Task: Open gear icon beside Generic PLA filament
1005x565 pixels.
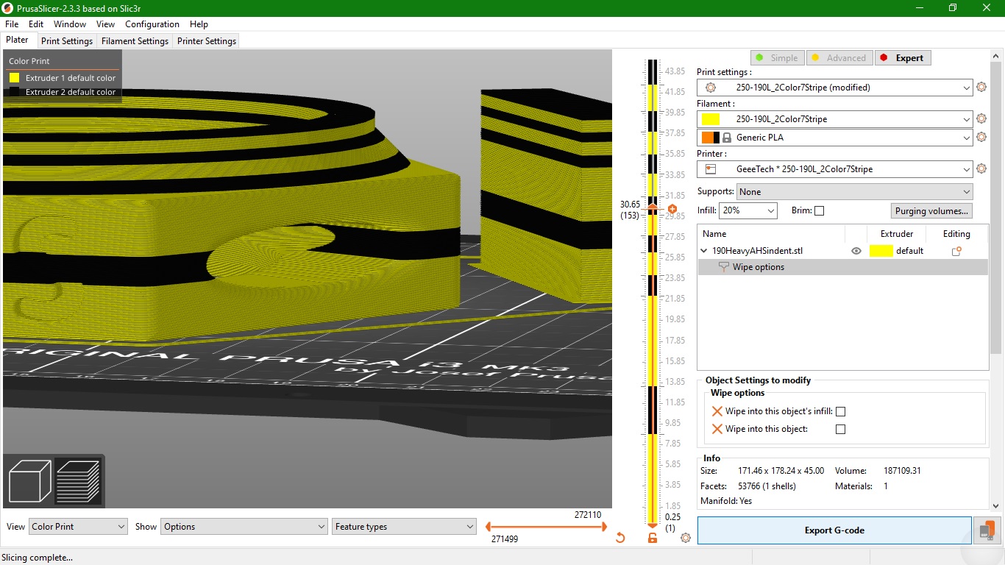Action: pyautogui.click(x=981, y=137)
